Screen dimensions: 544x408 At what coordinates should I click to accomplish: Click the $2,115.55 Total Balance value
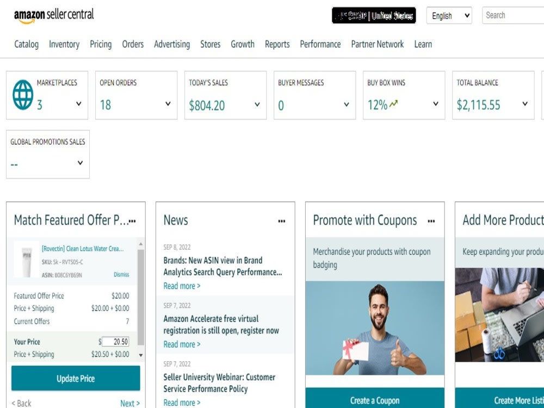click(x=478, y=105)
